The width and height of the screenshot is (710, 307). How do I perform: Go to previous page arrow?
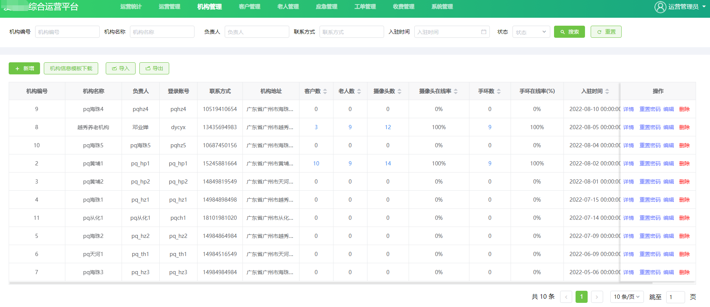tap(566, 297)
